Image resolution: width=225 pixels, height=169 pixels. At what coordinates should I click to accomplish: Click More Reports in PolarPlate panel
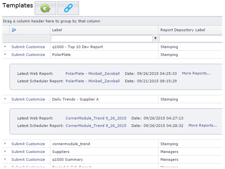pos(196,73)
